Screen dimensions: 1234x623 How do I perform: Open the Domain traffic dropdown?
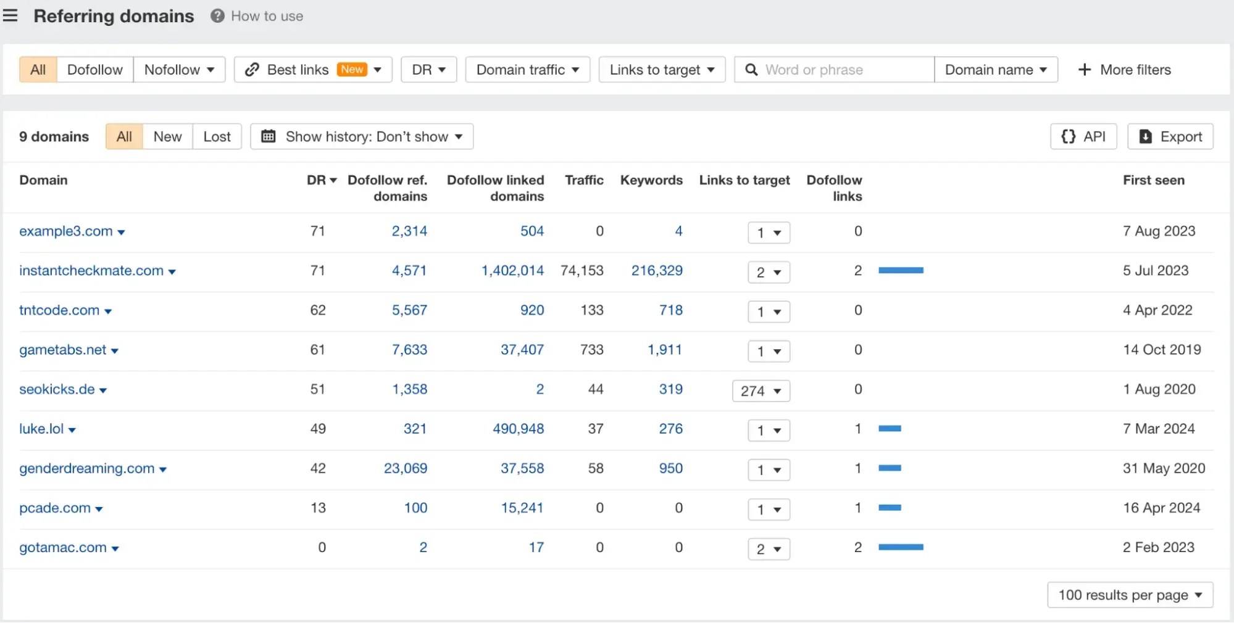(527, 70)
